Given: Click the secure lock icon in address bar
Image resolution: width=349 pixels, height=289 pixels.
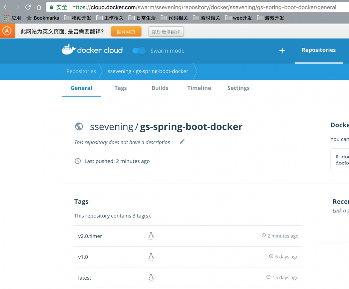Looking at the screenshot, I should pyautogui.click(x=51, y=7).
